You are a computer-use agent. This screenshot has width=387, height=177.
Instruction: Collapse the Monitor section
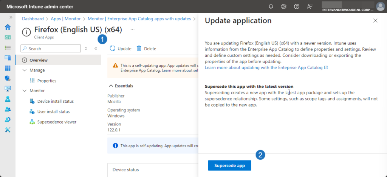point(25,91)
